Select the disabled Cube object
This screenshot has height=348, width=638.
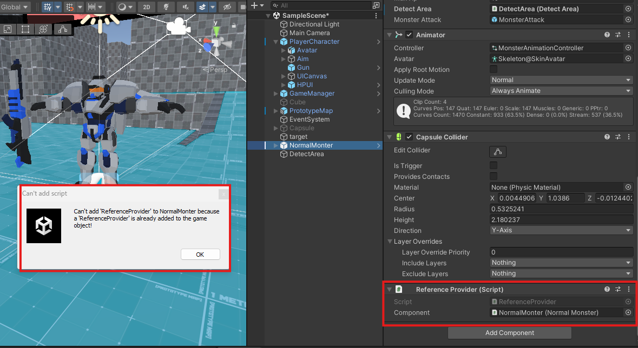click(x=298, y=103)
